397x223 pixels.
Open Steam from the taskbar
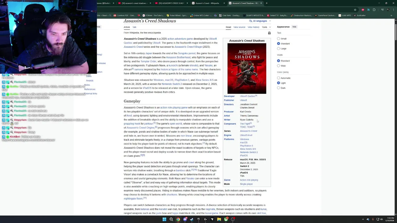(192, 219)
